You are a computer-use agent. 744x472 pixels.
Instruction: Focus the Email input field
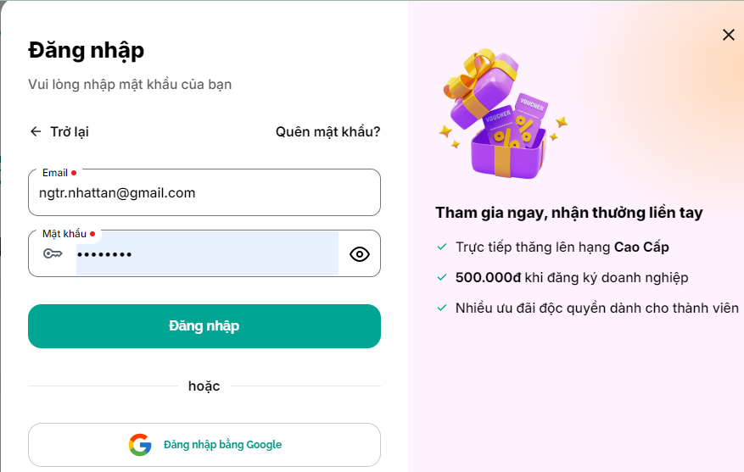click(204, 192)
